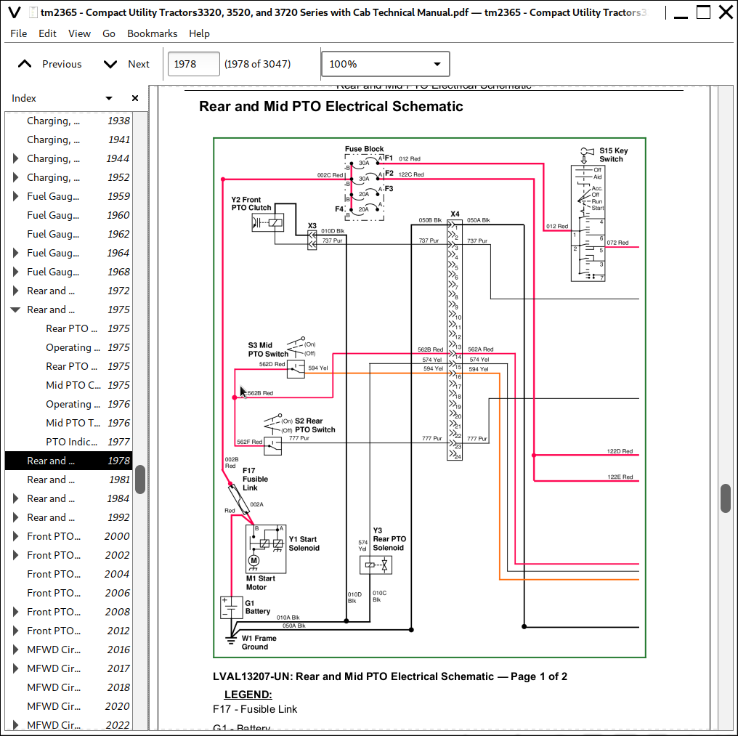Select the Operating... row for page 1976
The image size is (738, 736).
click(69, 404)
